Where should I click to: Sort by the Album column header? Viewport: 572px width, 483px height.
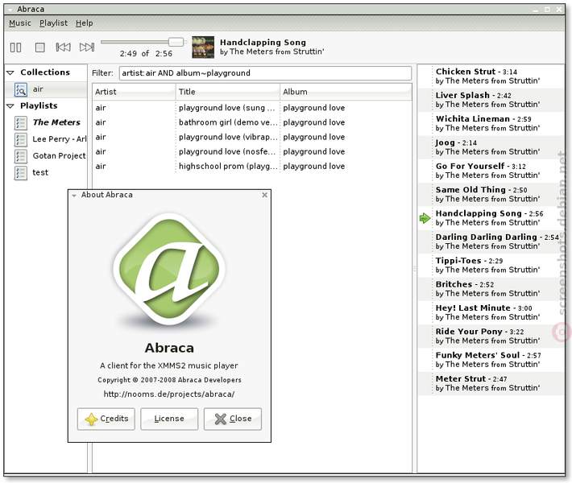coord(346,92)
